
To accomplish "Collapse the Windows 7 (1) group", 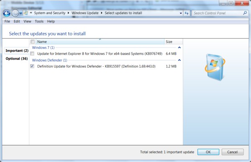I will tap(179, 47).
